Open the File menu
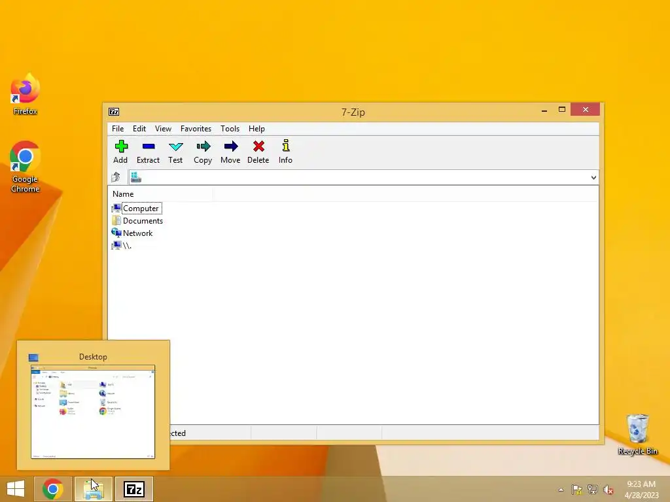The image size is (670, 502). [x=118, y=129]
